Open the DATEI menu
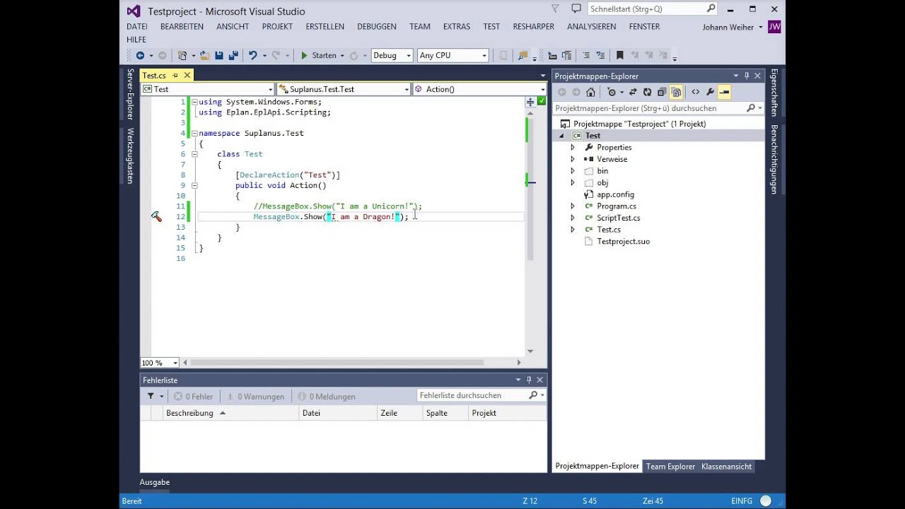The height and width of the screenshot is (509, 905). click(x=137, y=26)
